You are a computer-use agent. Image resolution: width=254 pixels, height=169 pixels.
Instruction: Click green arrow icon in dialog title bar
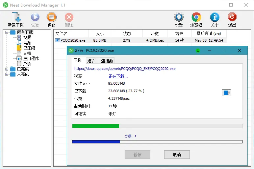(x=198, y=51)
